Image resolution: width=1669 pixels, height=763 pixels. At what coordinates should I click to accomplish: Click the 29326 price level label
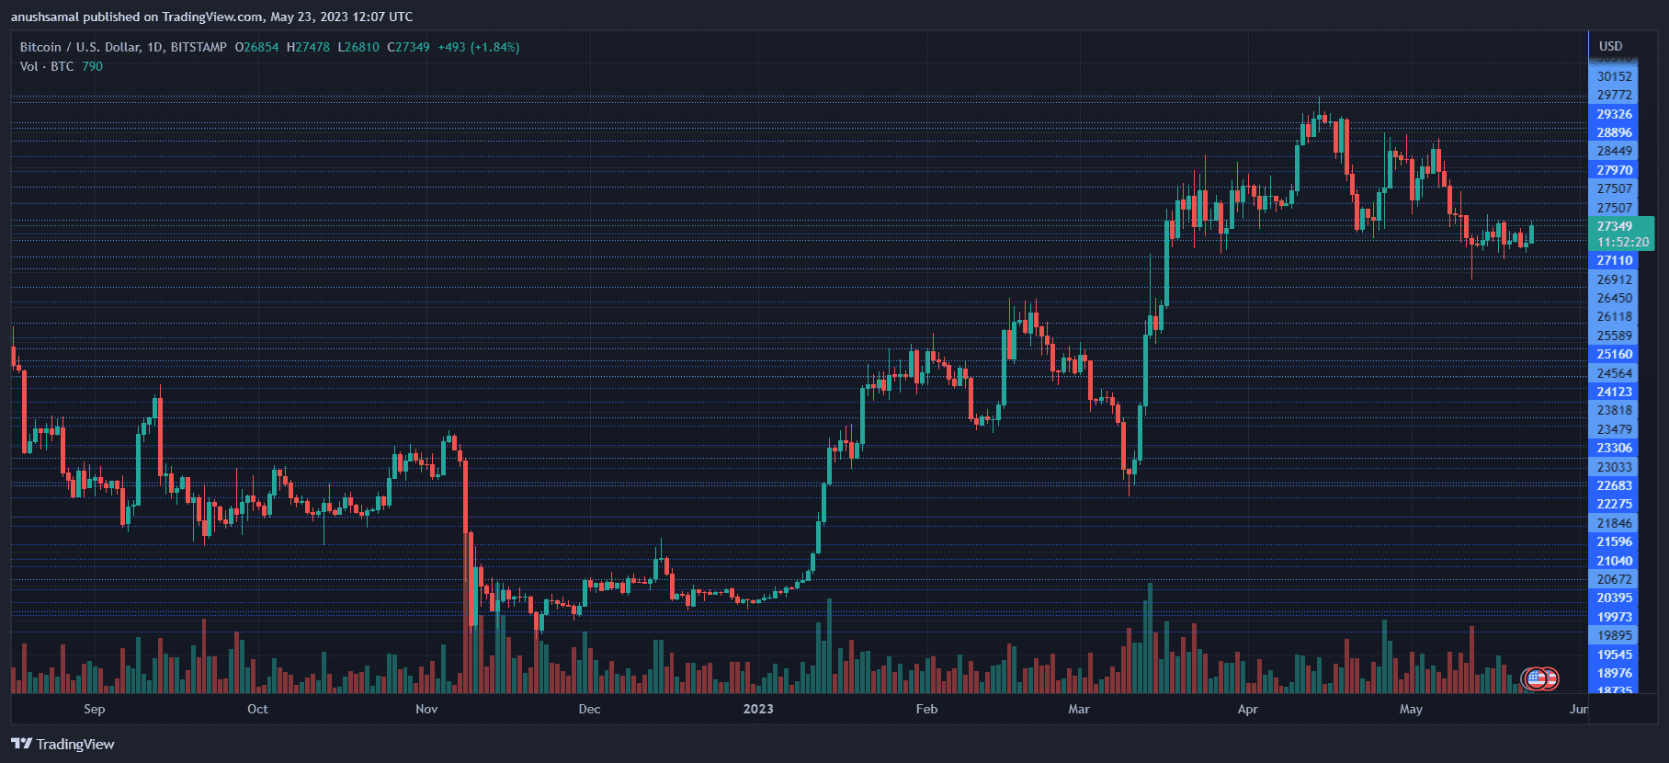click(1614, 114)
